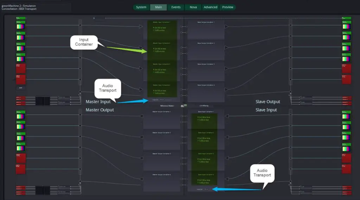Click the arrow leaving Slave Output Container 1
Screen dimensions: 360x200
226,27
